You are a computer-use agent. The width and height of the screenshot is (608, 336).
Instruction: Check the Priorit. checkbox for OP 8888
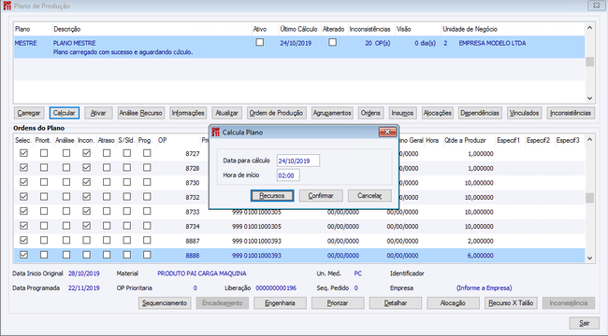[x=44, y=255]
